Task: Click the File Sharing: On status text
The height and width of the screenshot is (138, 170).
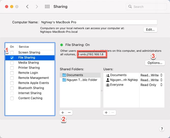Action: (77, 45)
